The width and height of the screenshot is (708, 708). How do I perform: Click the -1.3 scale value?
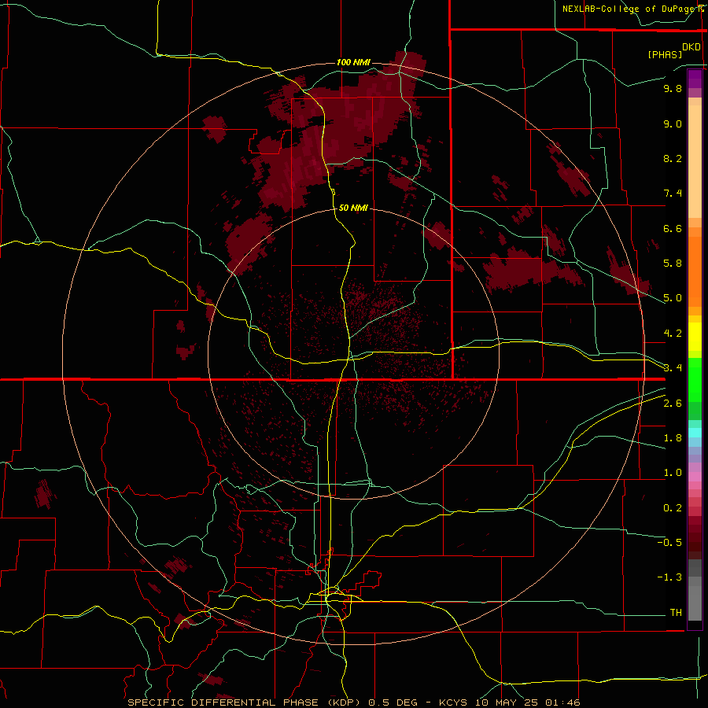[669, 577]
